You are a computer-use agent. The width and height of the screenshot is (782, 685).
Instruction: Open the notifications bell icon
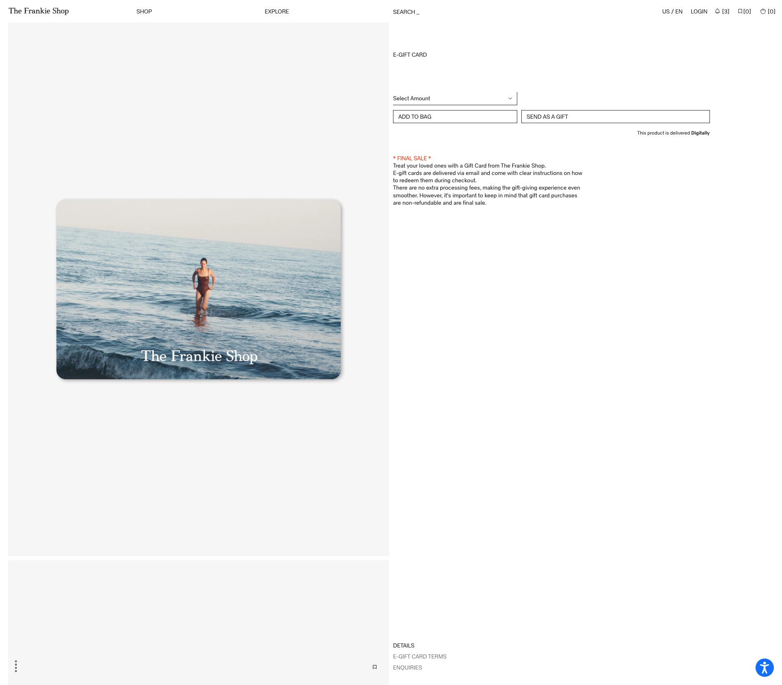coord(722,11)
